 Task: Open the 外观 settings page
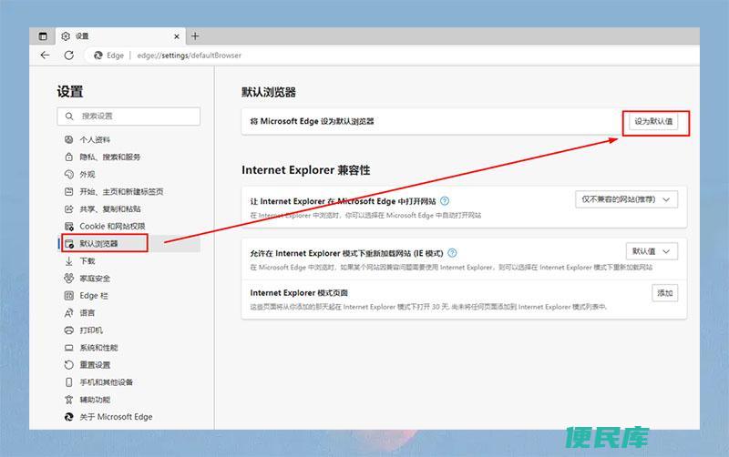pyautogui.click(x=87, y=174)
